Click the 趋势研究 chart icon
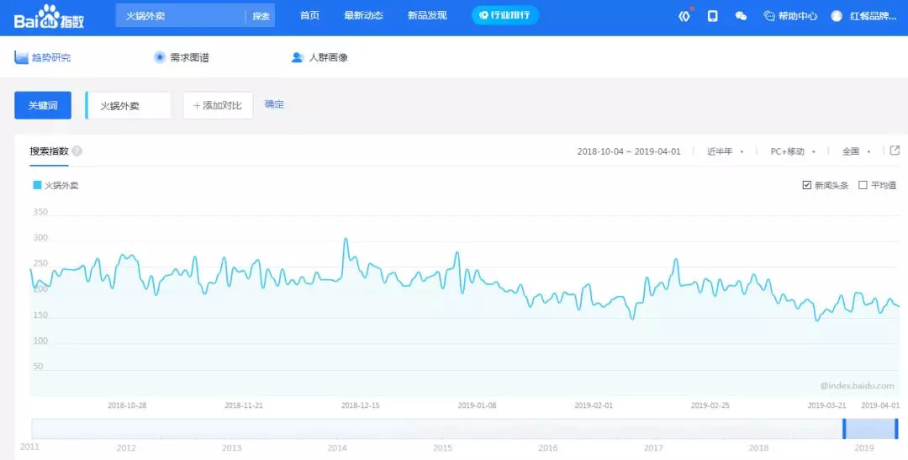Screen dimensions: 908x460 [21, 57]
